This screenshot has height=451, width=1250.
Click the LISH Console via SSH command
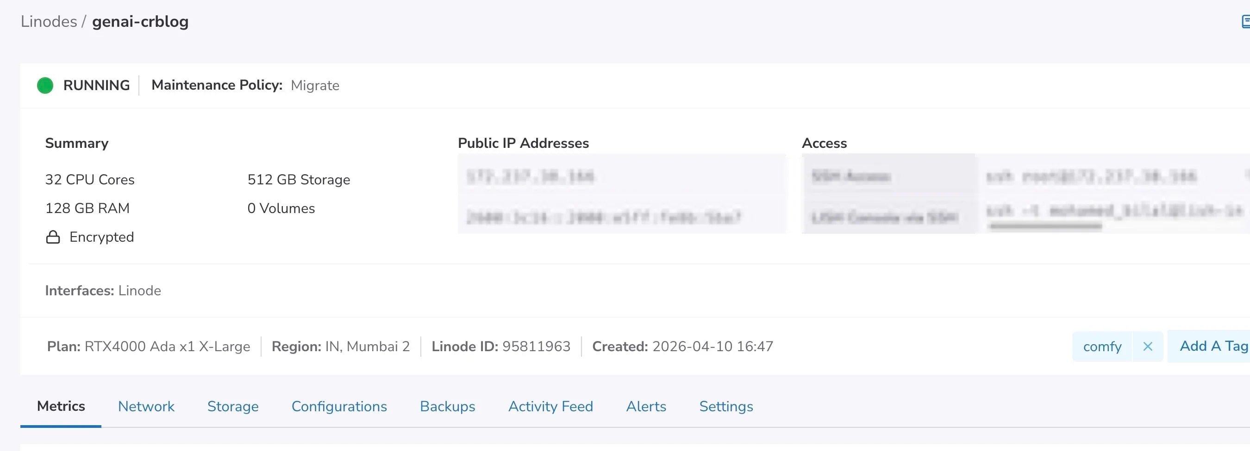tap(1113, 212)
